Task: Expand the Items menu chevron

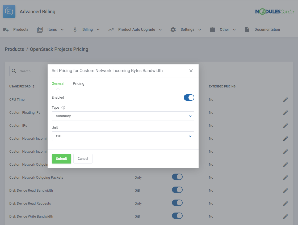Action: [62, 30]
